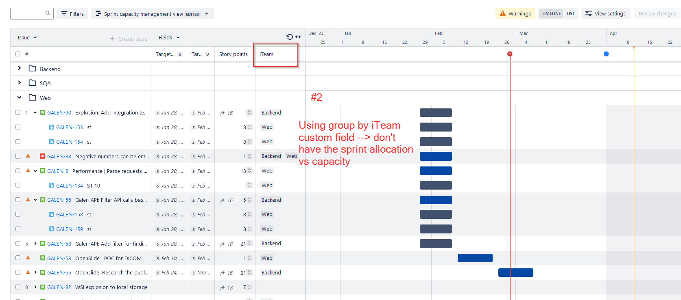Click the rollup arrow icon in GALEN-58 story points
681x300 pixels.
tap(223, 244)
